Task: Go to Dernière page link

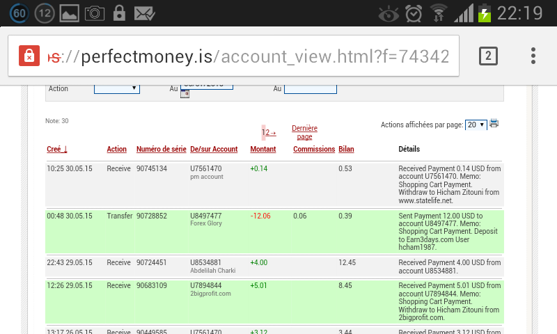Action: click(x=304, y=132)
